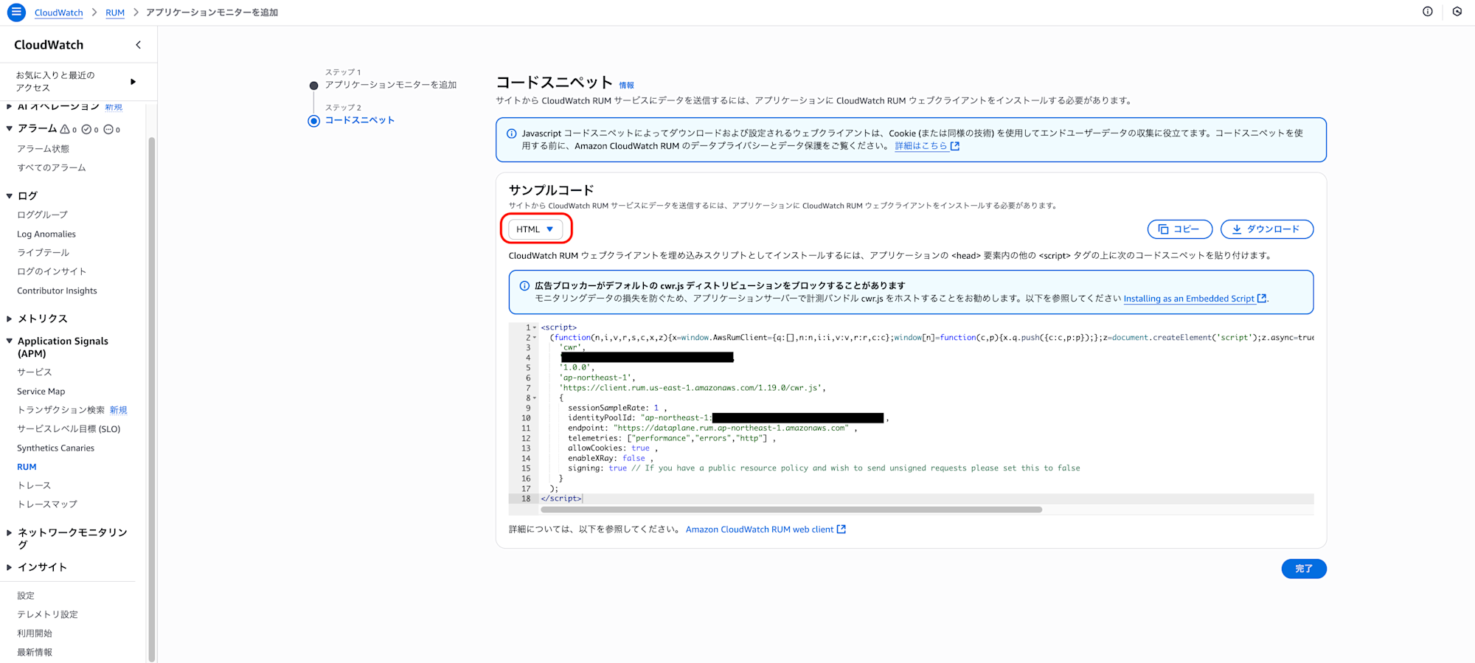The width and height of the screenshot is (1475, 663).
Task: Fold code block at line 8 arrow
Action: [535, 398]
